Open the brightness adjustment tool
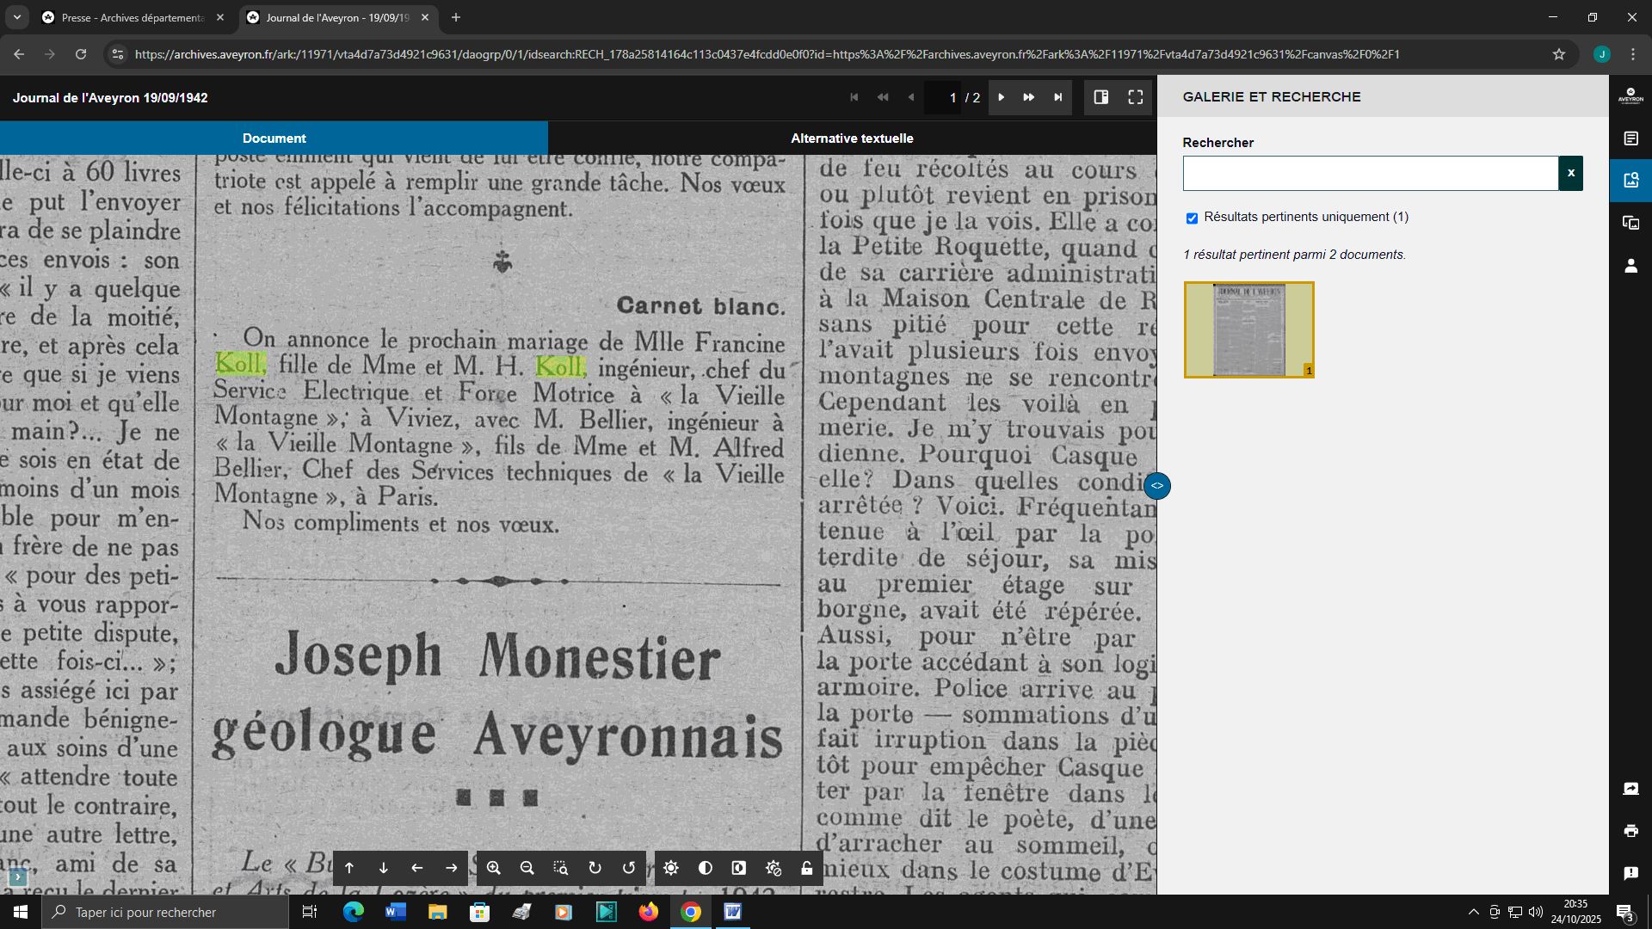 click(671, 868)
